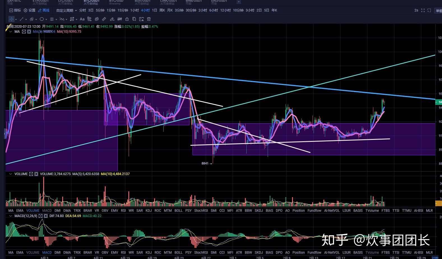Select the 5分钟 timeframe
The height and width of the screenshot is (259, 442).
coord(100,10)
